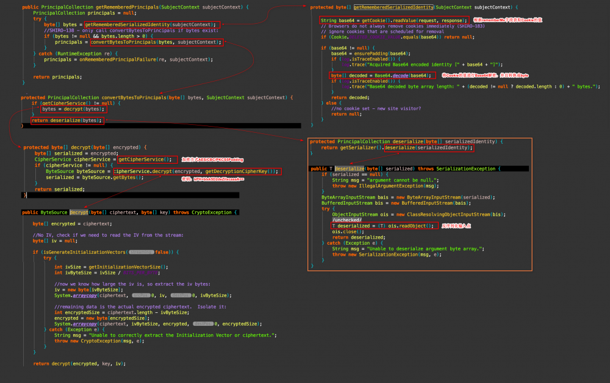Click the 'ByteSource byteSource = cipherService.decrypt' line
Image resolution: width=610 pixels, height=383 pixels.
(162, 171)
